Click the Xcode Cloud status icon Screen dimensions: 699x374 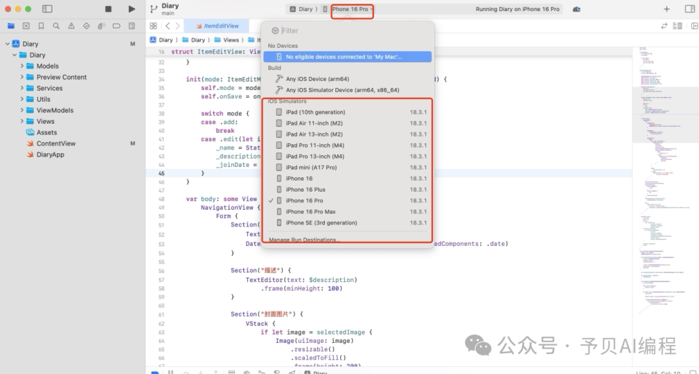[x=577, y=9]
